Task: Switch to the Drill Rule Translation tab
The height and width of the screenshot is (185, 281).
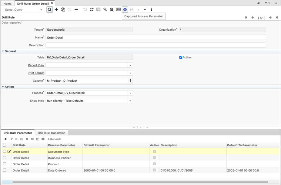Action: 51,133
